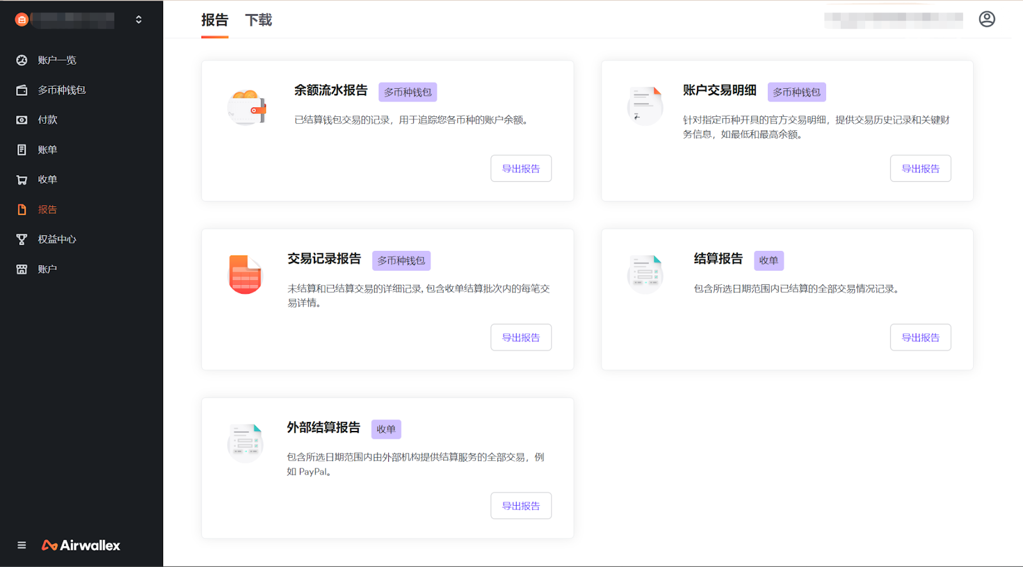The image size is (1023, 567).
Task: Open the 账户 account store icon
Action: click(22, 269)
